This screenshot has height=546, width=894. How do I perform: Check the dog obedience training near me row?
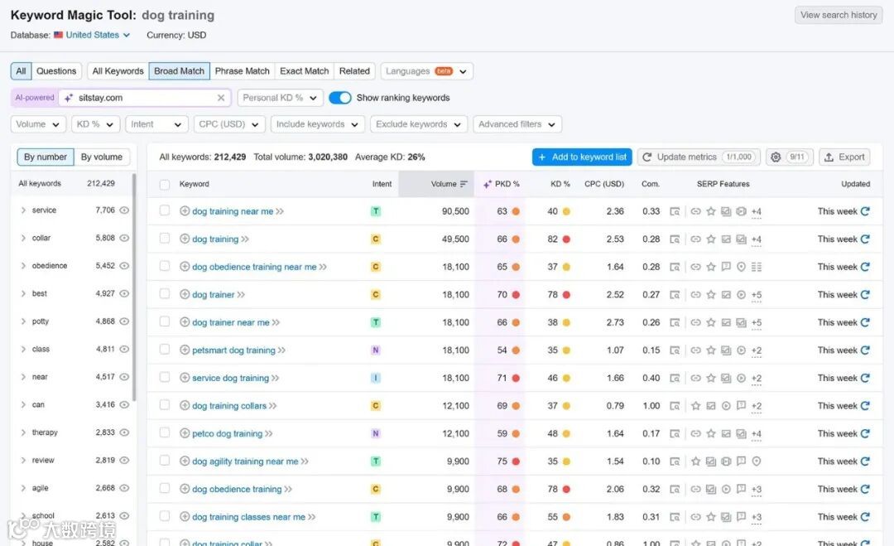(165, 266)
